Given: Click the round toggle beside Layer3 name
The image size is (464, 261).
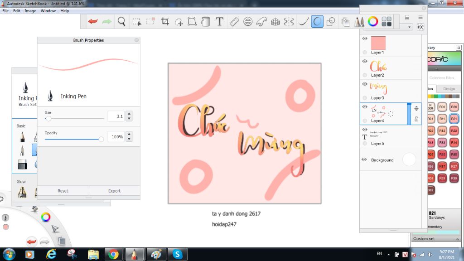Looking at the screenshot, I should pyautogui.click(x=365, y=98).
